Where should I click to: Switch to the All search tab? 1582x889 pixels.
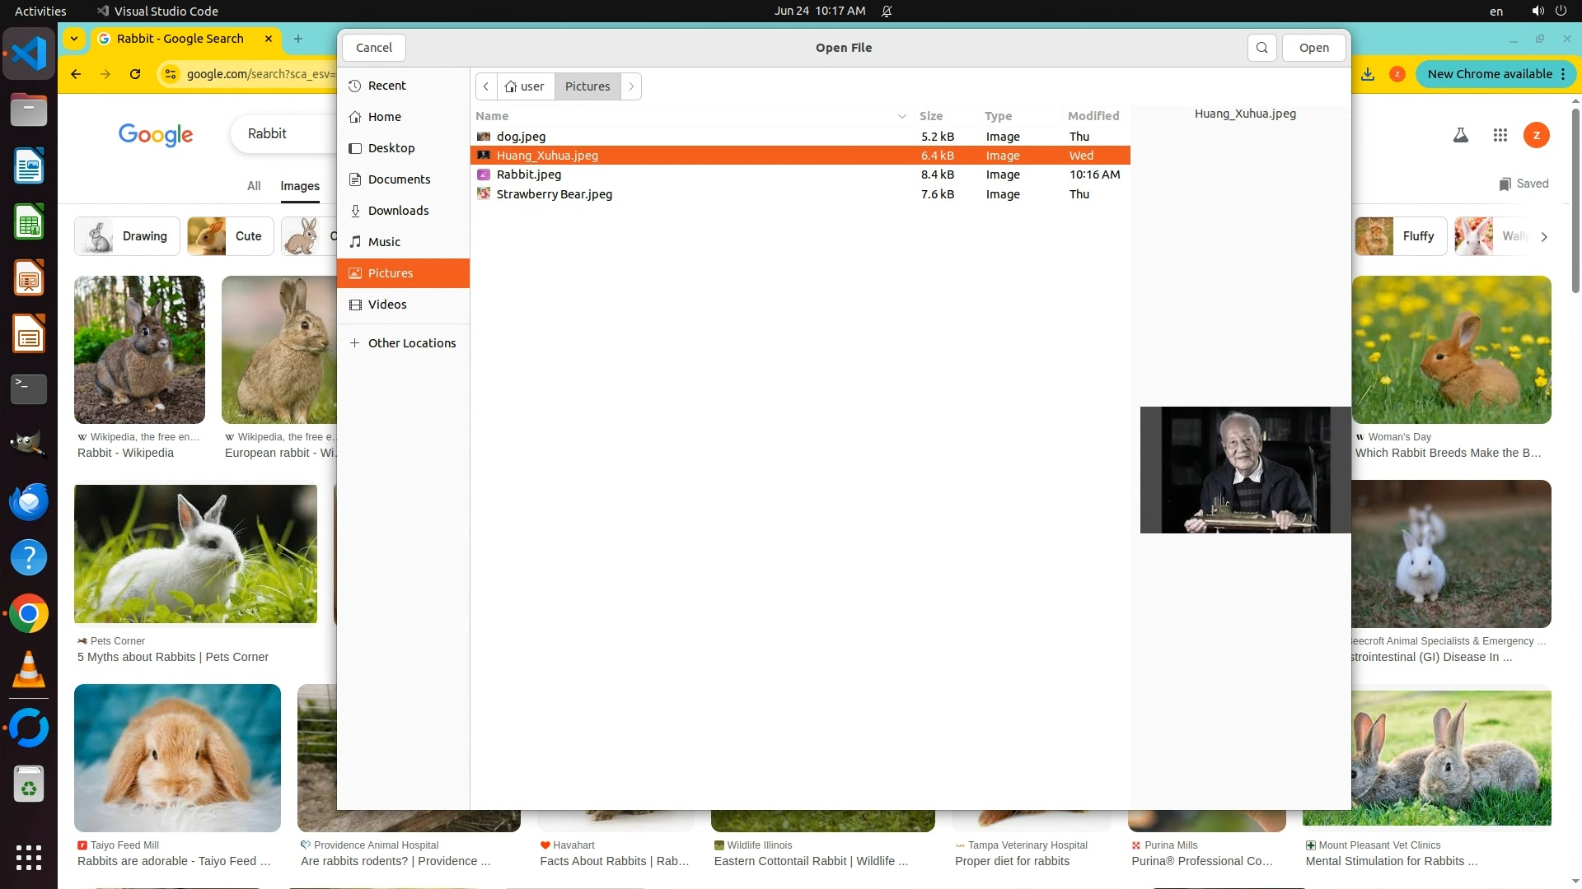(254, 186)
